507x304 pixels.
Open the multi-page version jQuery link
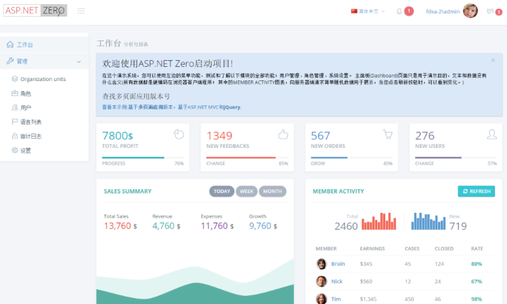(x=172, y=107)
